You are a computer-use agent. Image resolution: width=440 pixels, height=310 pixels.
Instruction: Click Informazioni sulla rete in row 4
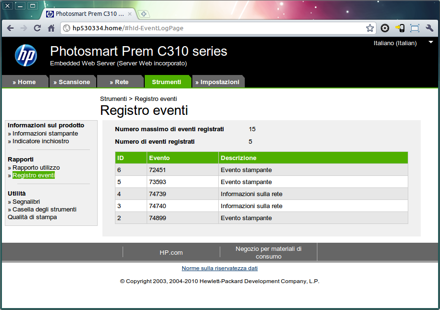coord(251,194)
